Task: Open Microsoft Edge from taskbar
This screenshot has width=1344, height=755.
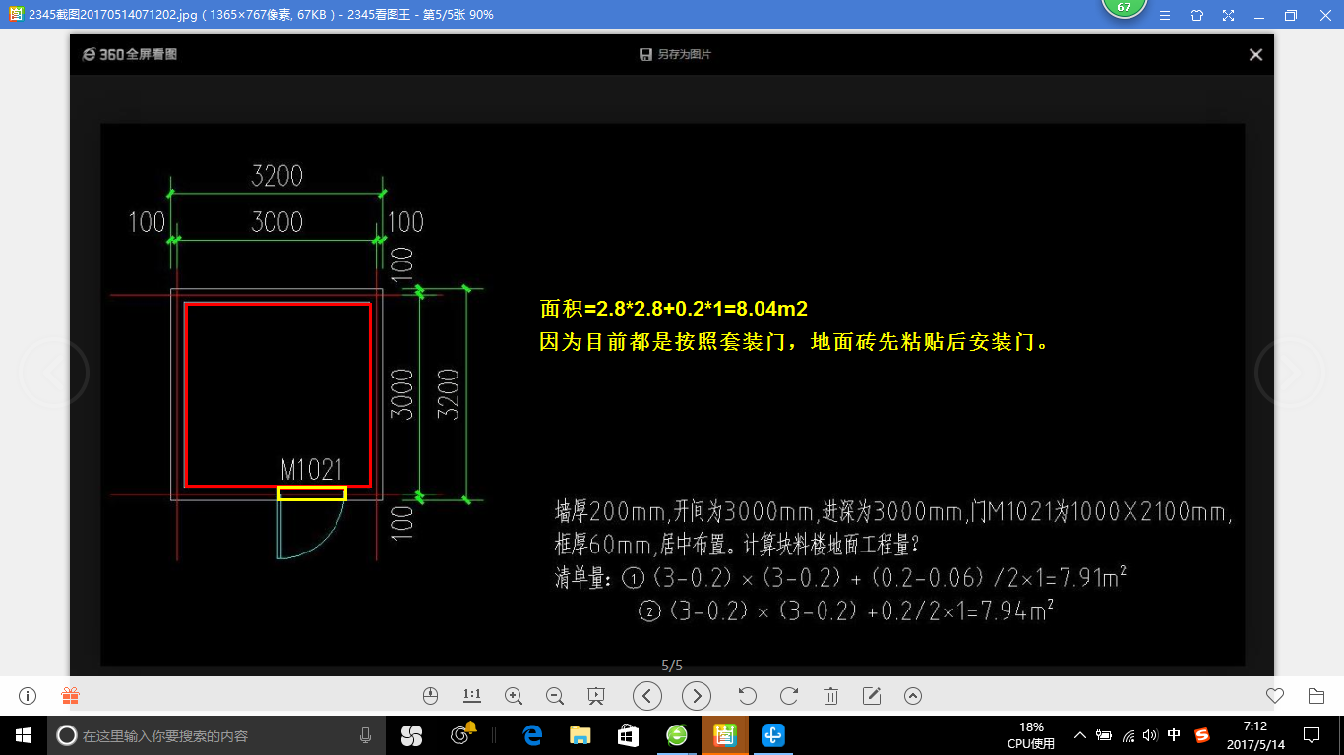Action: [533, 735]
